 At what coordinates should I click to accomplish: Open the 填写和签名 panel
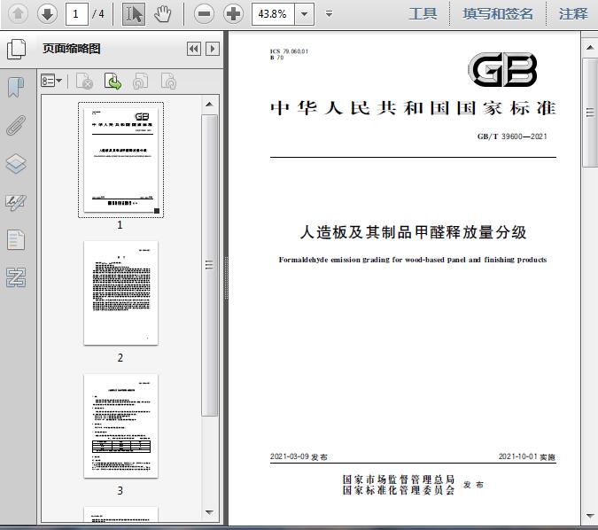497,14
